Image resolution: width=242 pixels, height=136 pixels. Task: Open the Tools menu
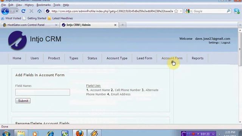[x=57, y=5]
